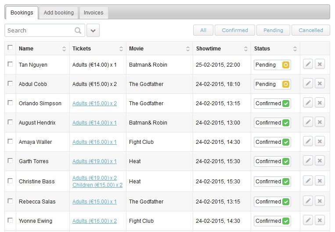The image size is (335, 232).
Task: Open Christine Bass's Children tickets link
Action: click(x=97, y=185)
